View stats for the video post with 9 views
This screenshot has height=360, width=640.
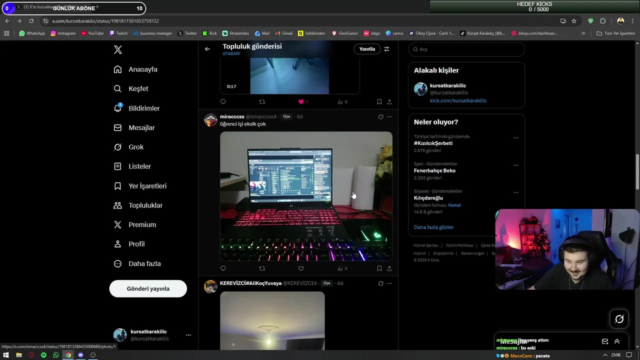(x=342, y=101)
